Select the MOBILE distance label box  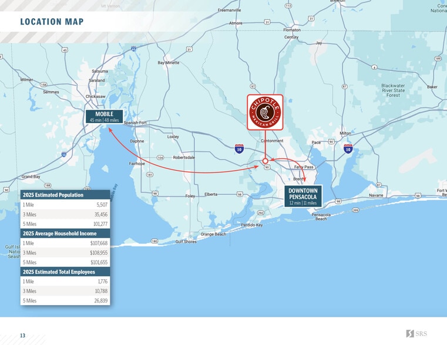pos(104,117)
